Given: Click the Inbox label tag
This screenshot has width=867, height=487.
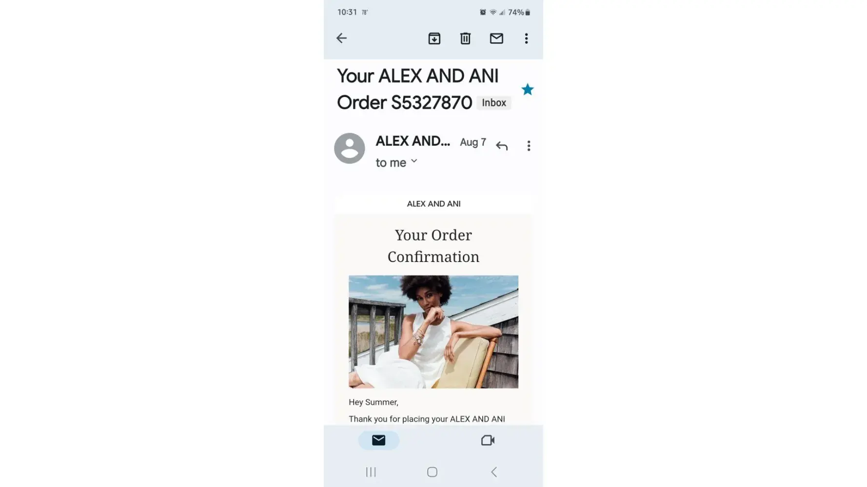Looking at the screenshot, I should 494,103.
